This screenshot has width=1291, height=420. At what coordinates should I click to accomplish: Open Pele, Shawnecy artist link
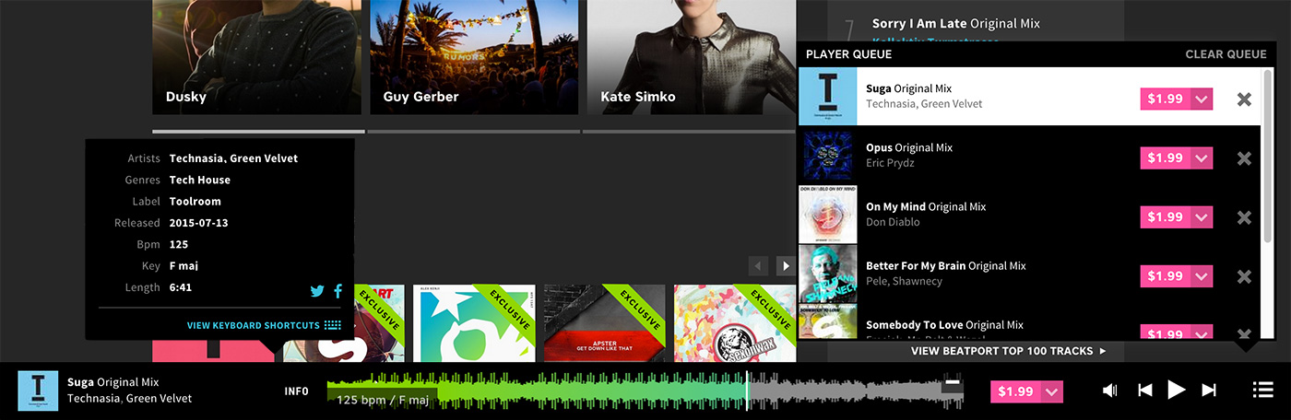click(x=904, y=281)
